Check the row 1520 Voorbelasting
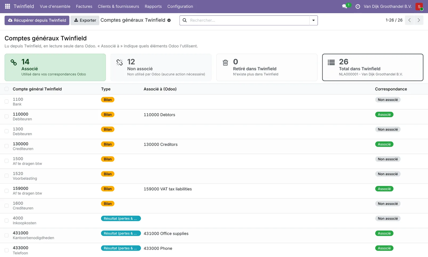The width and height of the screenshot is (428, 257). (7, 176)
